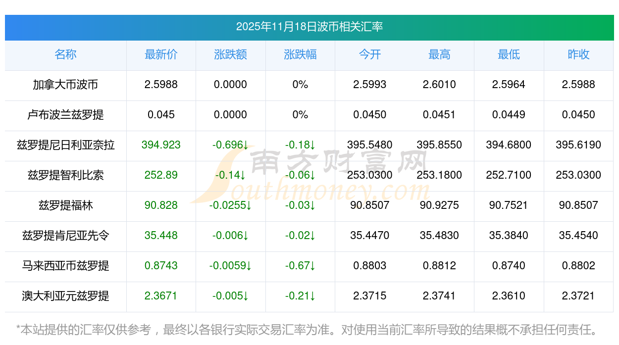
Task: Open the 马来西亚币兹罗提 row name
Action: pyautogui.click(x=65, y=266)
